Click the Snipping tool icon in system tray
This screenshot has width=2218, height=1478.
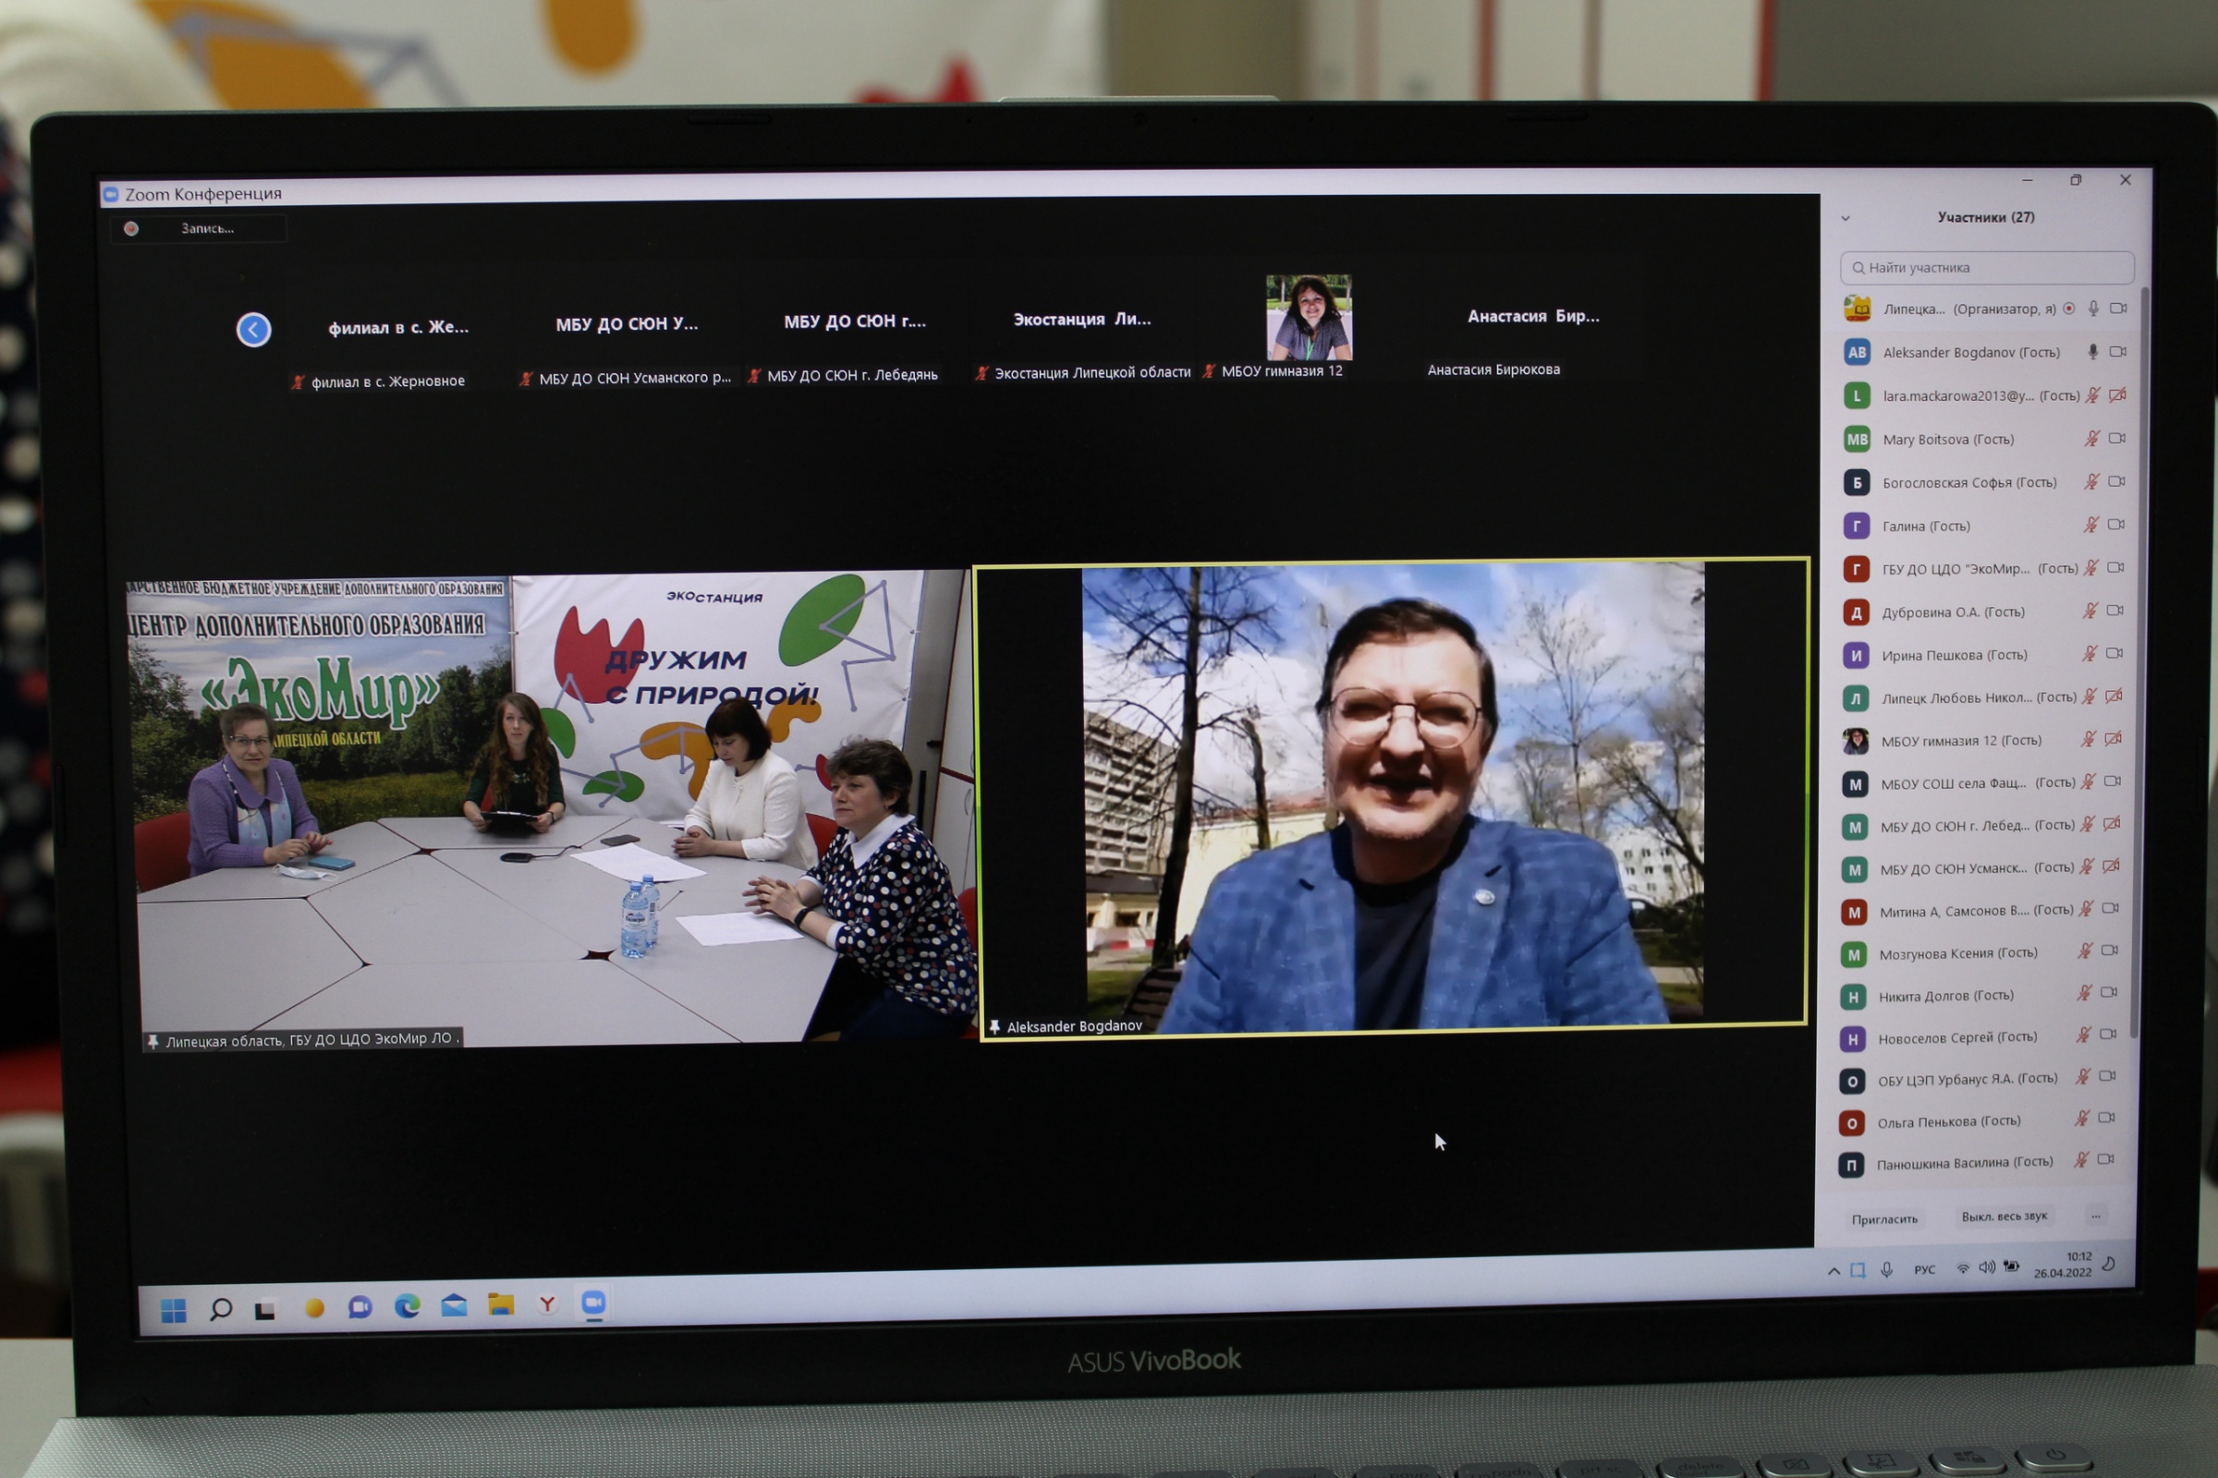tap(1858, 1269)
